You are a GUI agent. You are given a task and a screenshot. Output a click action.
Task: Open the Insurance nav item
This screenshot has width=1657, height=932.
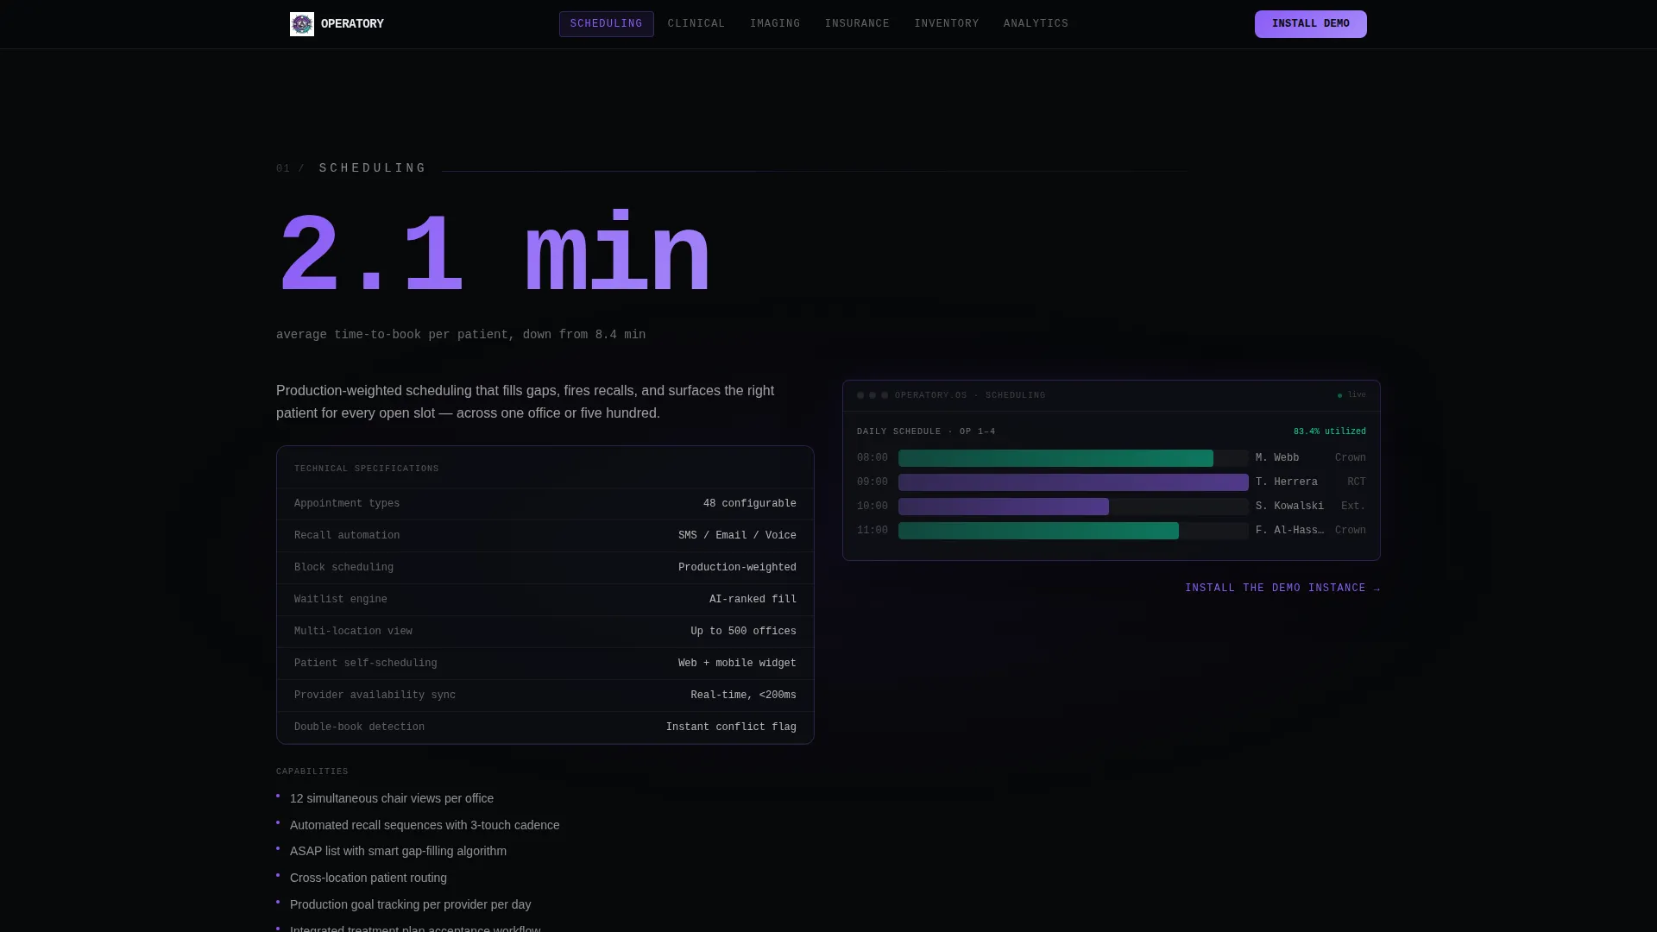pyautogui.click(x=857, y=24)
